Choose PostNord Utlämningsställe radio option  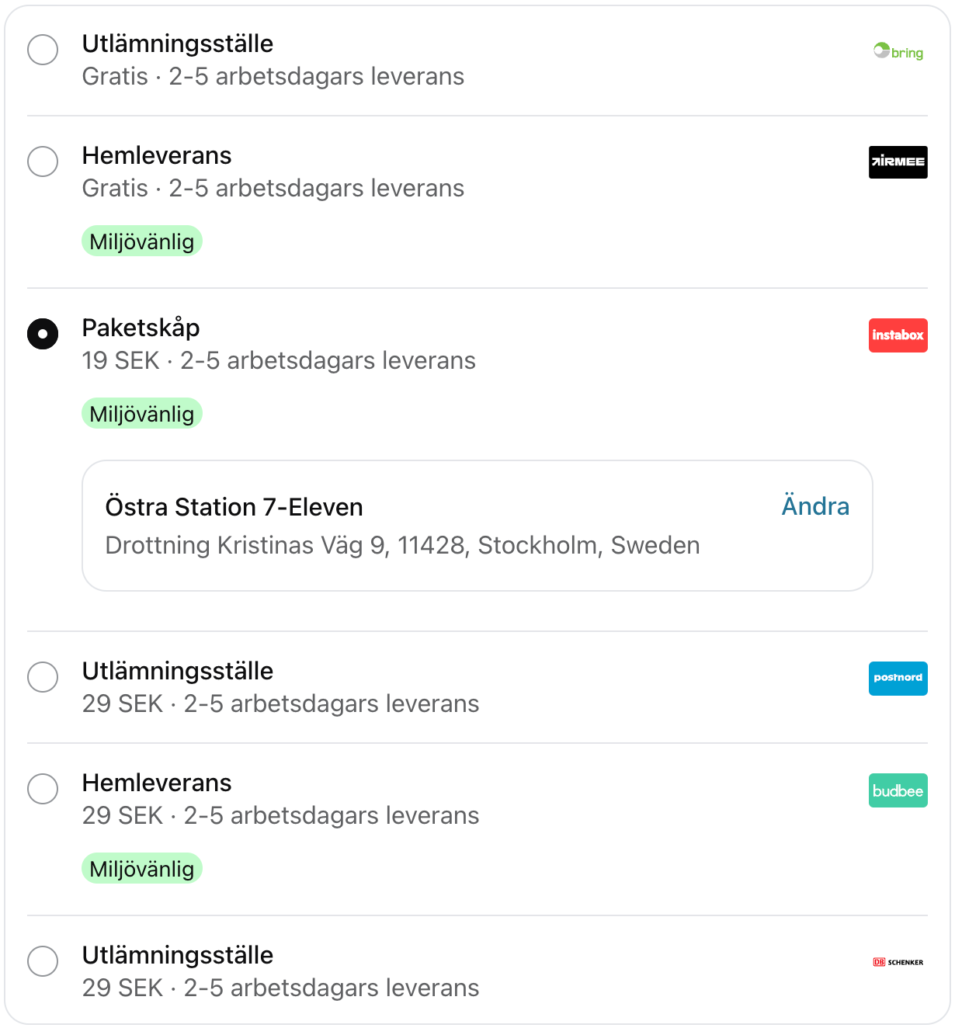tap(43, 677)
